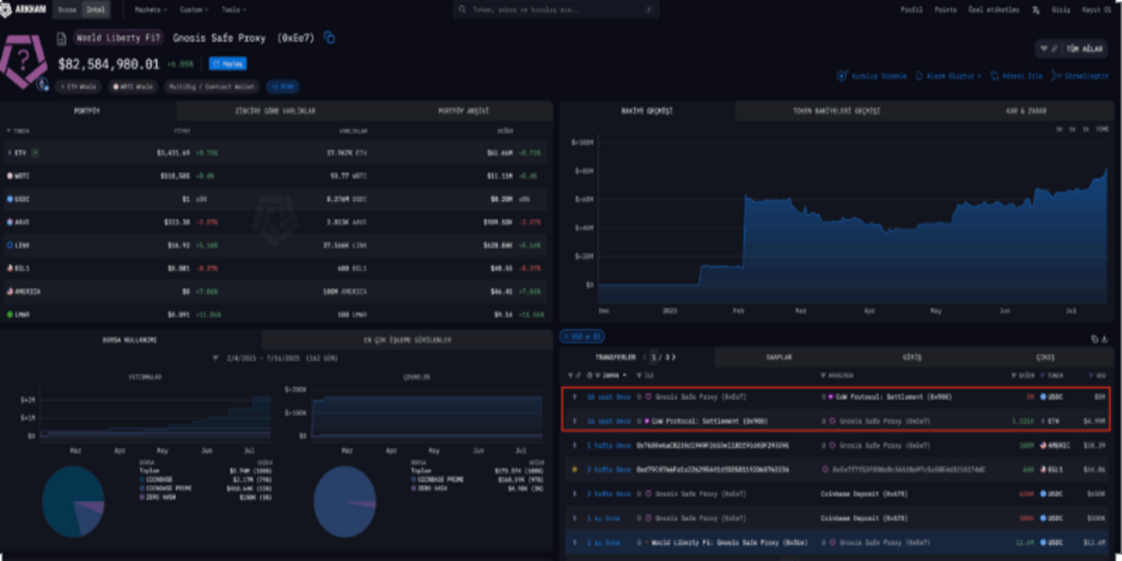The height and width of the screenshot is (561, 1122).
Task: Click the search magnifier icon
Action: click(464, 9)
